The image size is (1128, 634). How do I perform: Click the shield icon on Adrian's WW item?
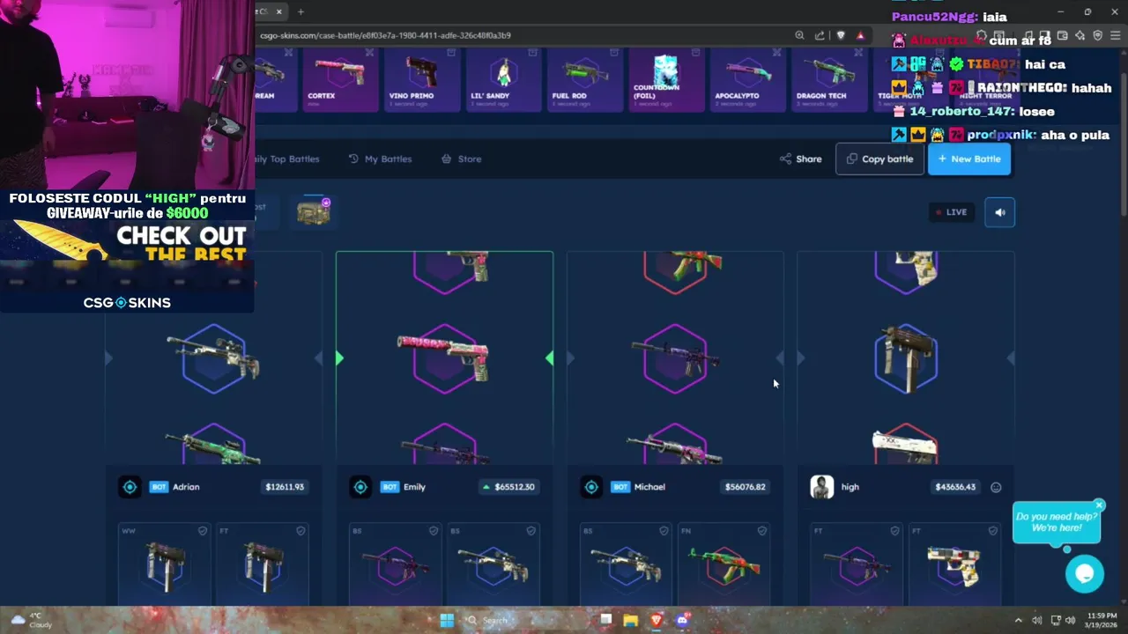(x=203, y=531)
